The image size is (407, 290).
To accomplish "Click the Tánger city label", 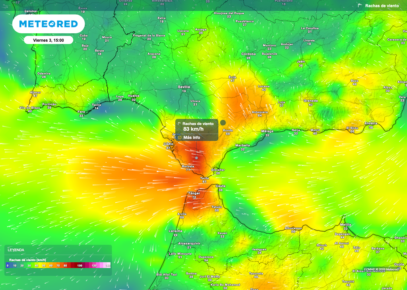I will click(x=194, y=193).
